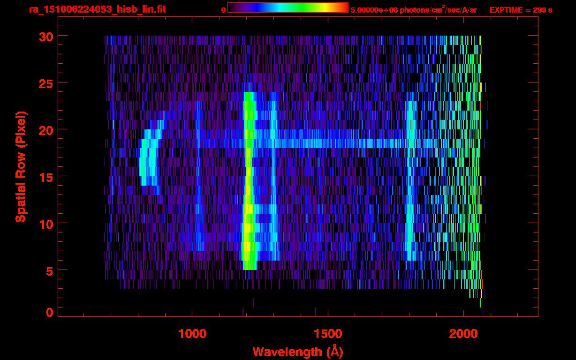Click the 1500 wavelength tick label
Screen dimensions: 576x360
tap(328, 334)
